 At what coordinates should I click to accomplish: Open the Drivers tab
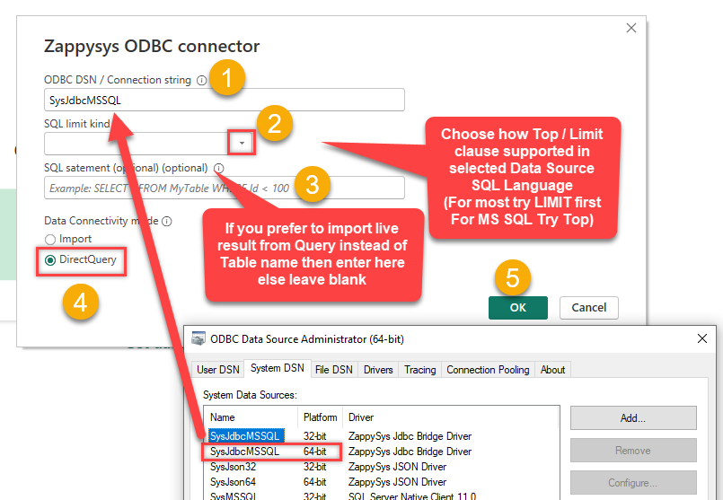coord(378,370)
